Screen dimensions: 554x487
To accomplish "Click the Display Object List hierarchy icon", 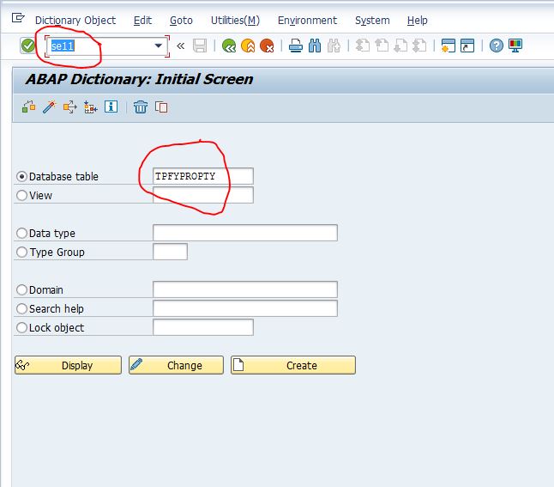I will coord(90,107).
